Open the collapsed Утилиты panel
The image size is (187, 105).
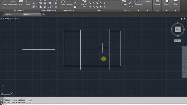[x=157, y=6]
